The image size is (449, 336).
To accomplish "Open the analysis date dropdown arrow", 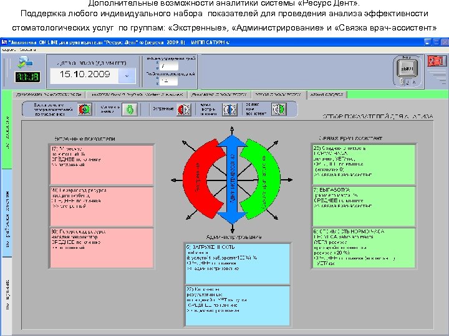I will 127,76.
